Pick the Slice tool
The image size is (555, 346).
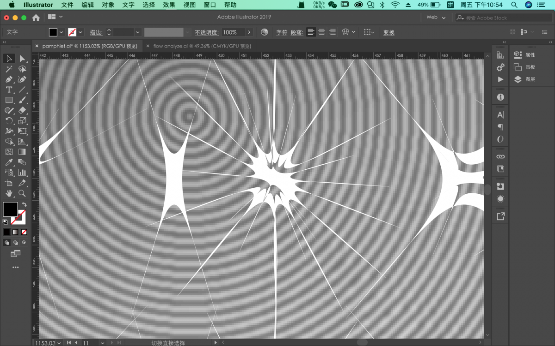(x=22, y=183)
